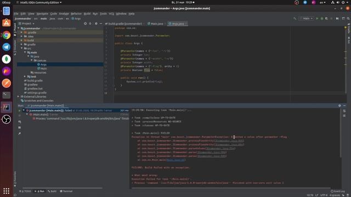Click the Search Everywhere magnifier icon
Screen dimensions: 351x197
pyautogui.click(x=348, y=19)
